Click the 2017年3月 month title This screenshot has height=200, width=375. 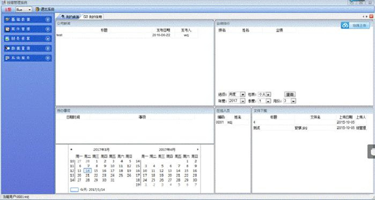click(101, 150)
